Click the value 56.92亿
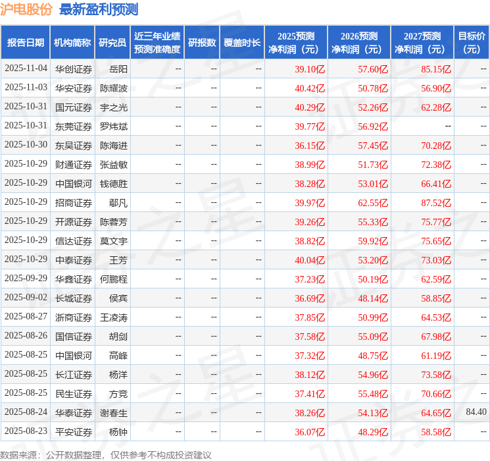490x461 pixels. pyautogui.click(x=373, y=126)
